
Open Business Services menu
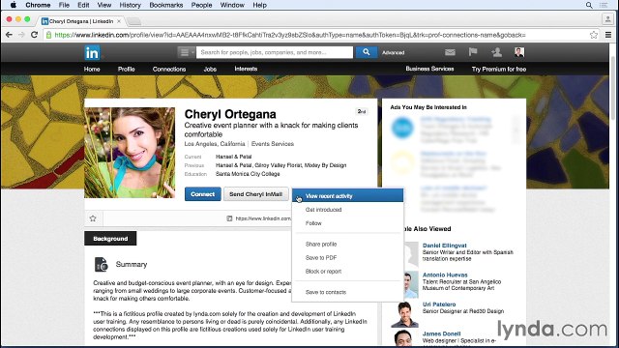[429, 69]
